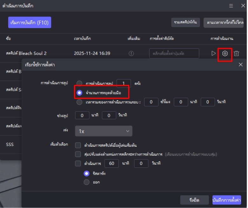
Task: Close the ดำเนินการบันทึก window
Action: pyautogui.click(x=242, y=6)
